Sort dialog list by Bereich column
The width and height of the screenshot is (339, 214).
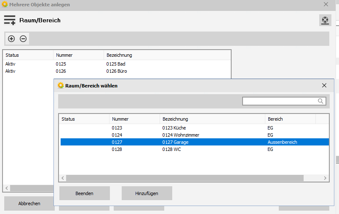[x=290, y=119]
